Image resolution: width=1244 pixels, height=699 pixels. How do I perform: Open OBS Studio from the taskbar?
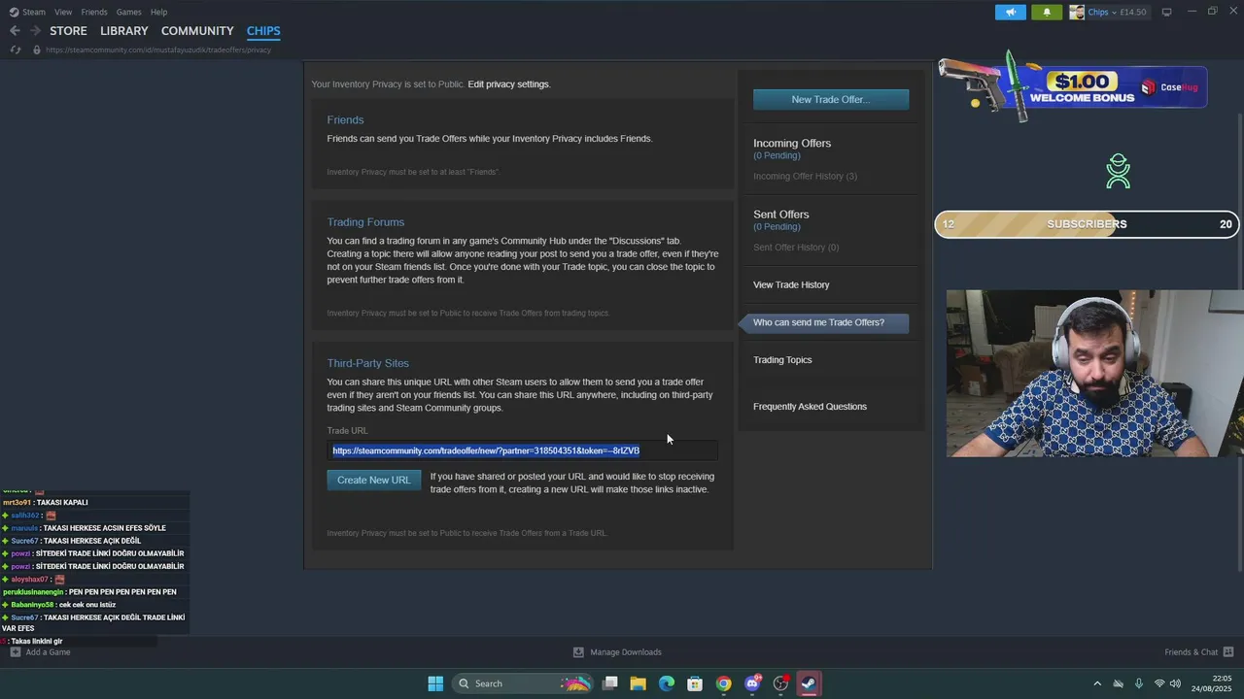click(x=780, y=683)
